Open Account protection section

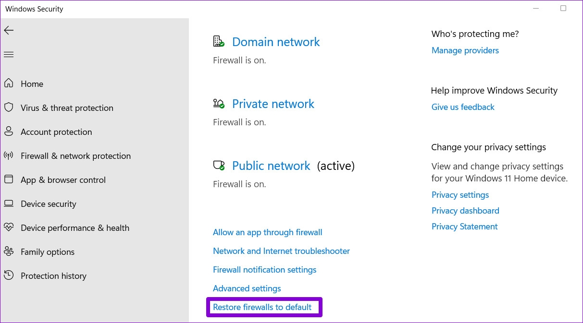pos(56,132)
